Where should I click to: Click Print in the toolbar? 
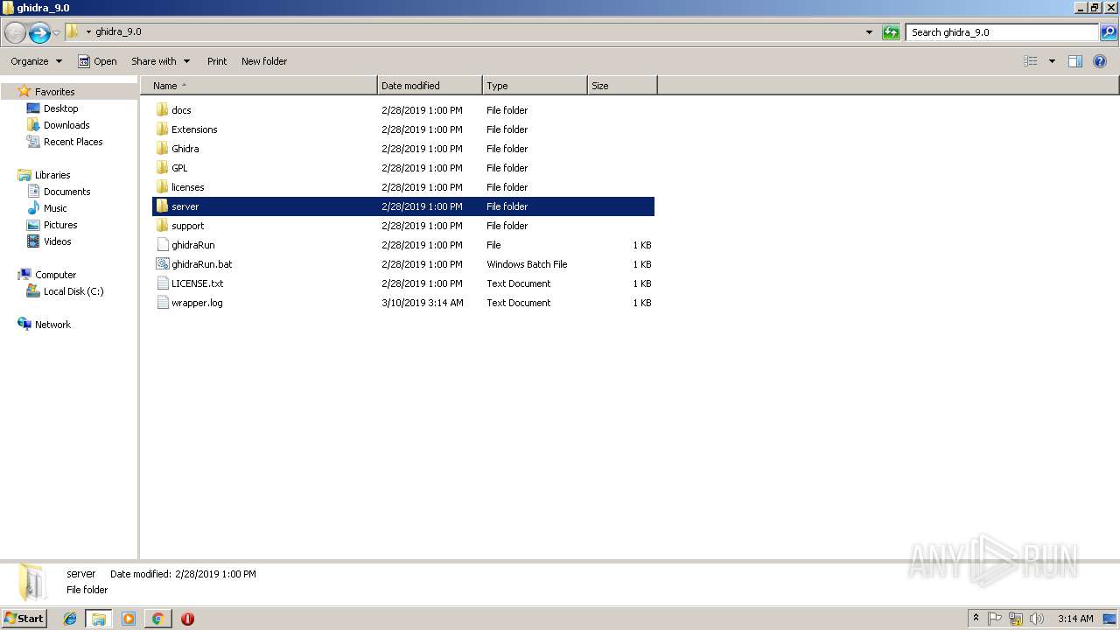(217, 61)
